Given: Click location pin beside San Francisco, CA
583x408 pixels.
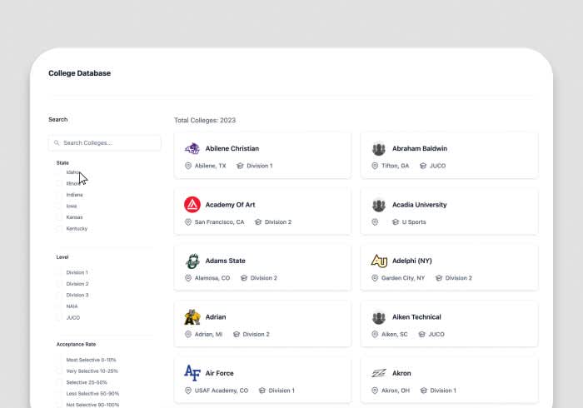Looking at the screenshot, I should click(188, 221).
